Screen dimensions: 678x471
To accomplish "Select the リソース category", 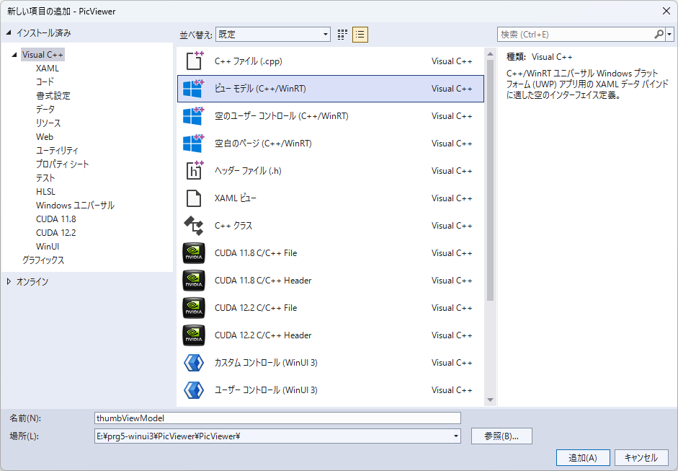I will pos(48,123).
